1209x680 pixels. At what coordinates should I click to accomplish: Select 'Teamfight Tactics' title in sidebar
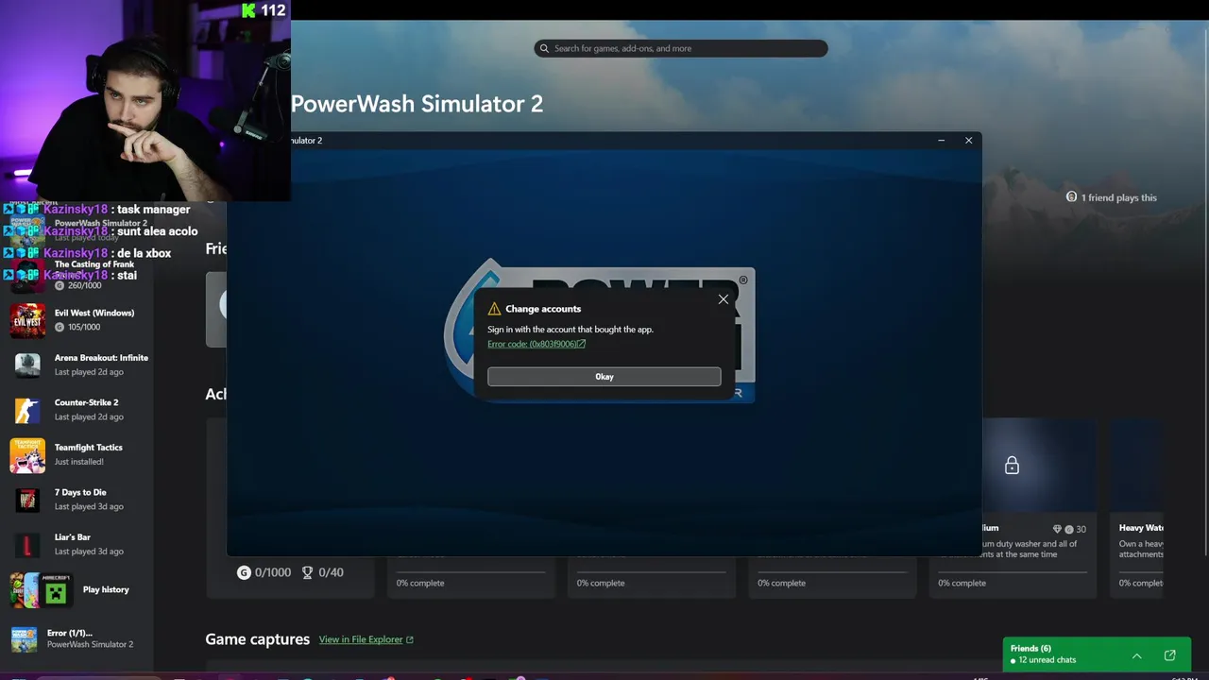89,448
